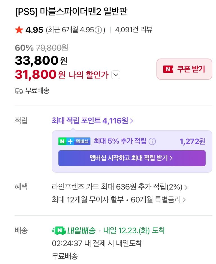
Task: Click the 4.95 rating score
Action: coord(34,30)
